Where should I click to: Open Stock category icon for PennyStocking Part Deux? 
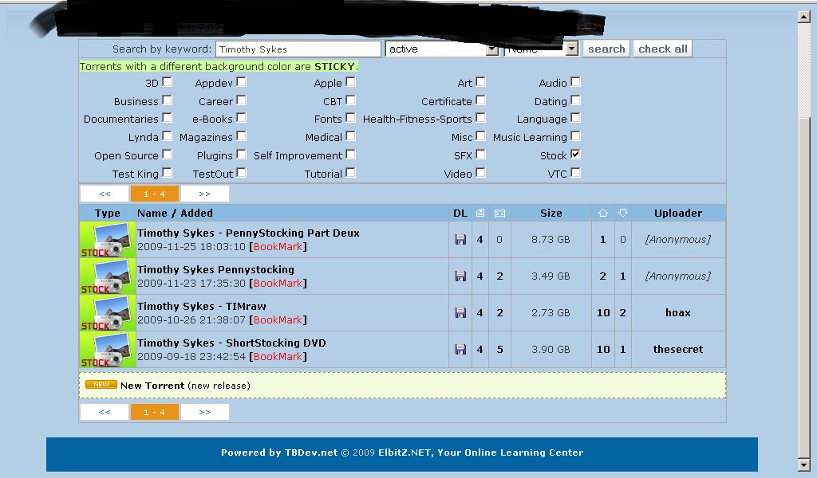[x=108, y=240]
